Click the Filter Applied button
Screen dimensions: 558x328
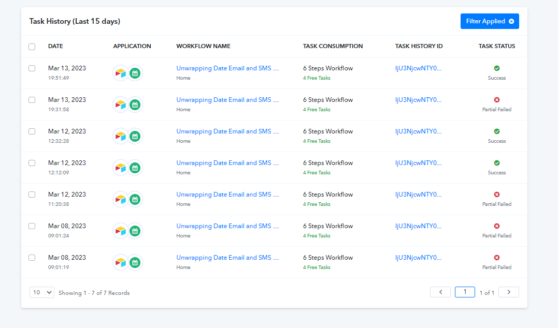click(x=490, y=21)
